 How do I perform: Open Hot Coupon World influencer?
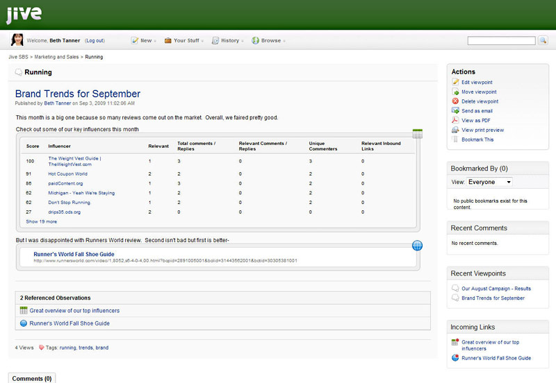pos(67,173)
